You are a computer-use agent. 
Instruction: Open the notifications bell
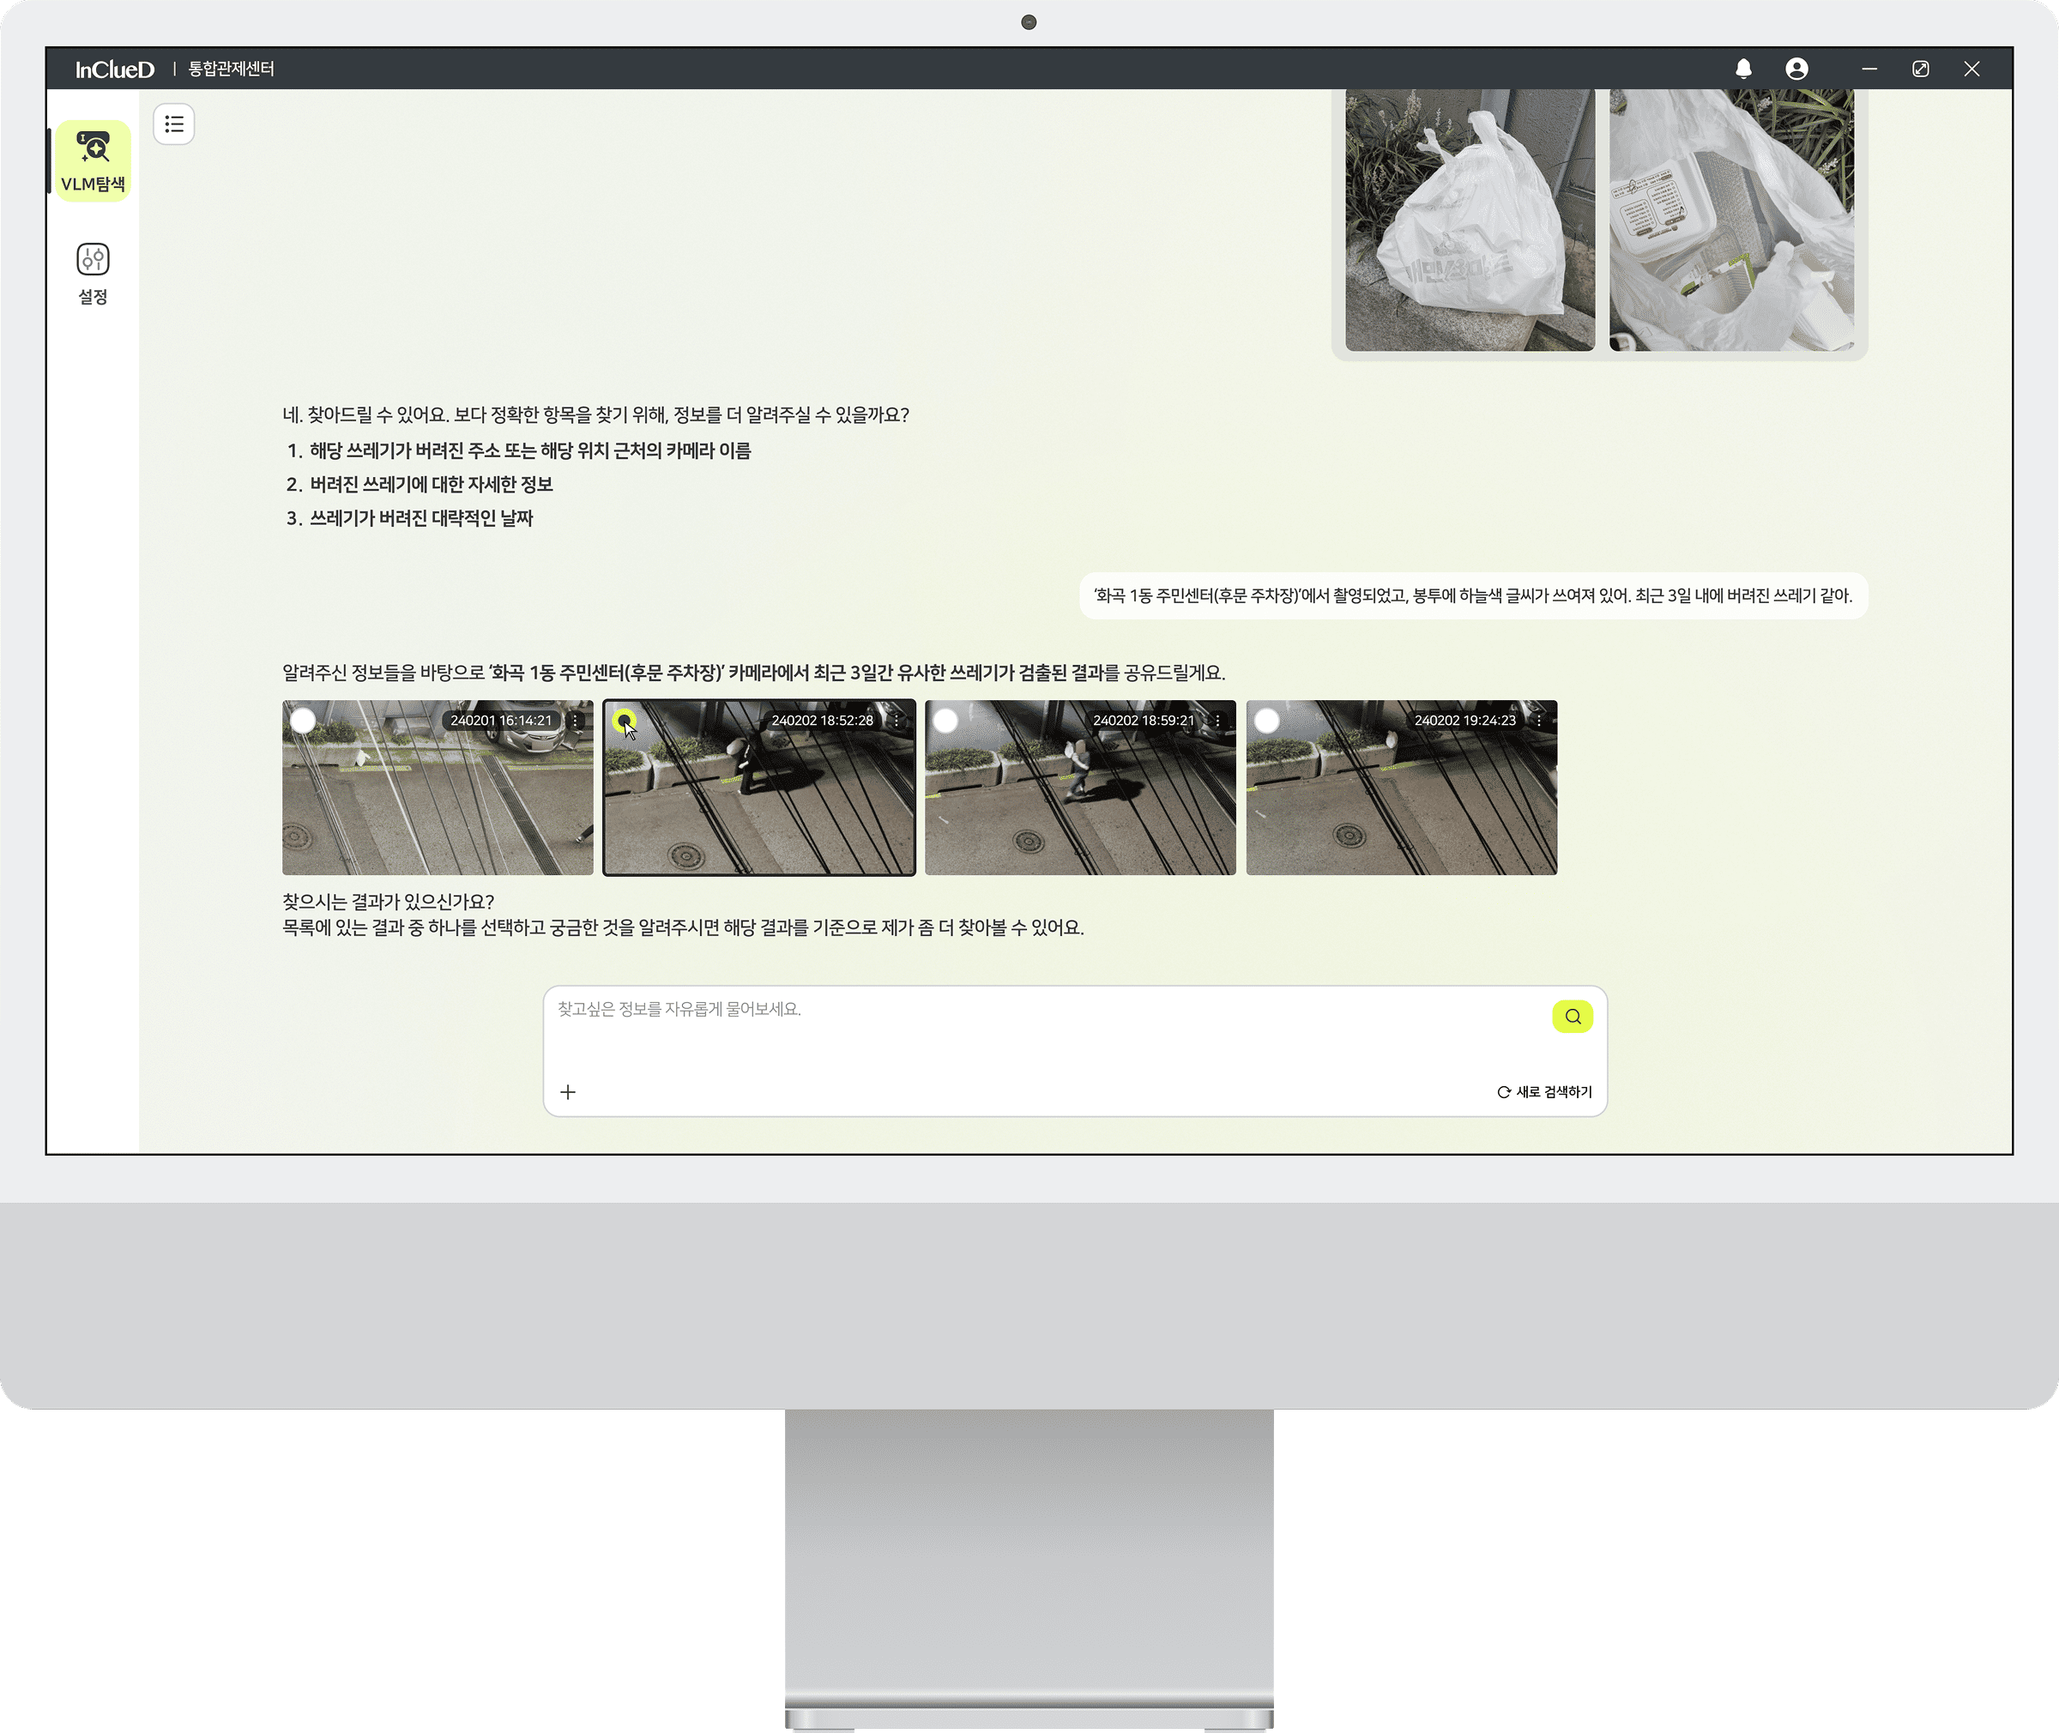1742,69
